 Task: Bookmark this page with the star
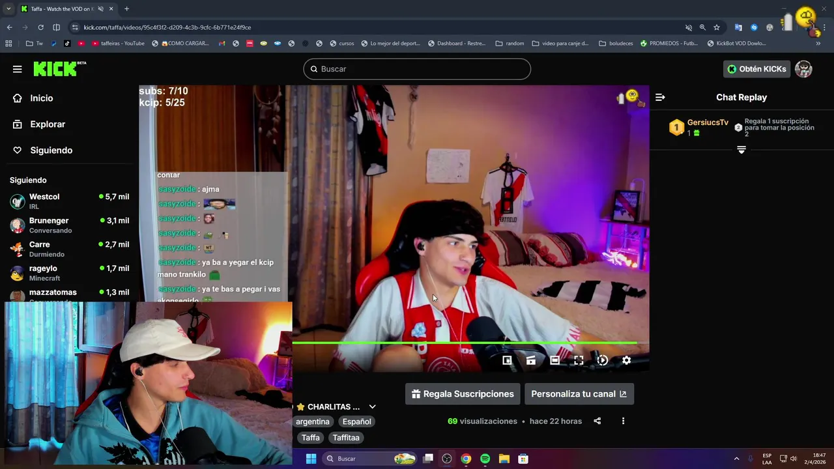(717, 27)
